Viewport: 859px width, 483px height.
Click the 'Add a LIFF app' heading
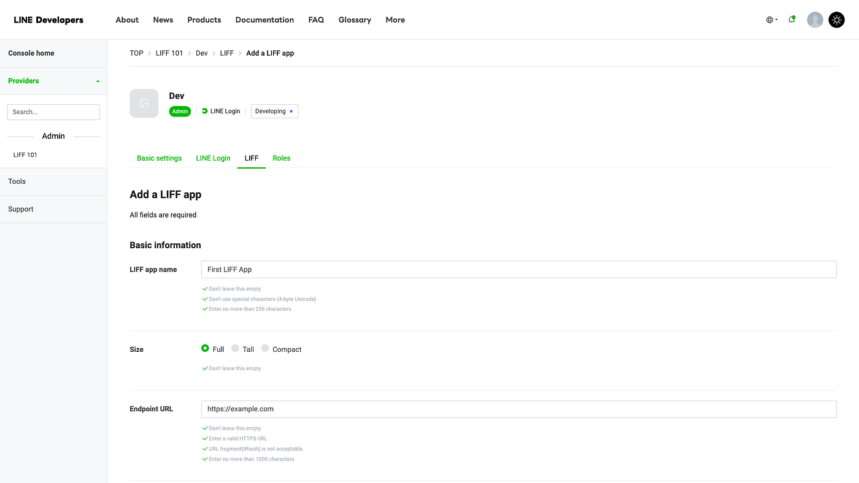[x=166, y=194]
